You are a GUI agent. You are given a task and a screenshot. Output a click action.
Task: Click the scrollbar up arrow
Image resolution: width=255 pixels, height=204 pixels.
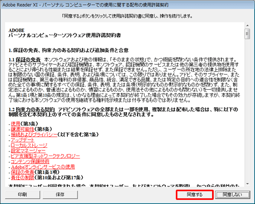coord(247,25)
